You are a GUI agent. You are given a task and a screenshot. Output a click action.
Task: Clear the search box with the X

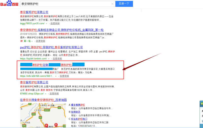[112, 4]
